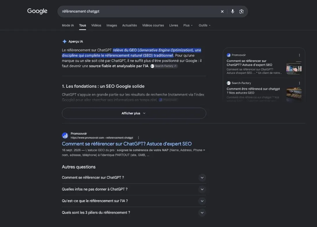Click the Search-Factory card thumbnail image
The image size is (317, 227).
pyautogui.click(x=294, y=95)
